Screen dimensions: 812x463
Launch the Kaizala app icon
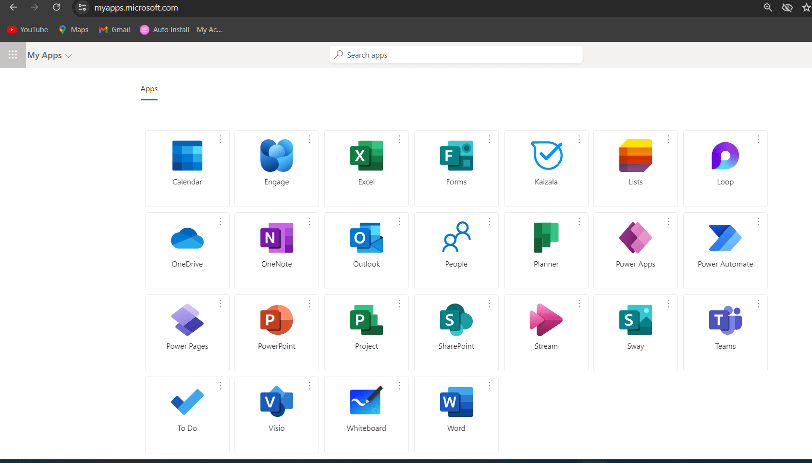[546, 155]
